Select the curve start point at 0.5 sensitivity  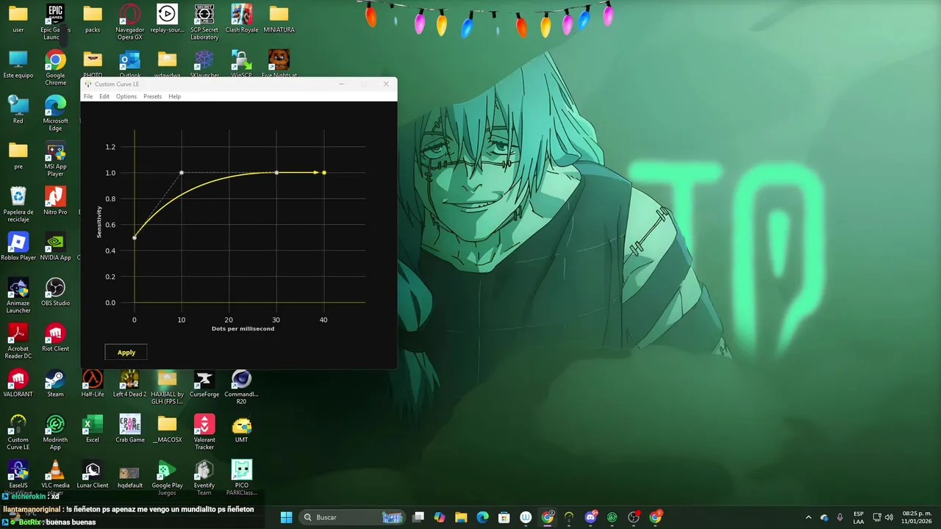135,237
